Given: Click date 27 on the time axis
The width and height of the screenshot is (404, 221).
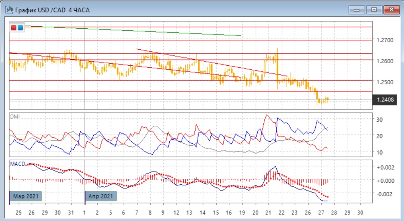Looking at the screenshot, I should tap(321, 213).
